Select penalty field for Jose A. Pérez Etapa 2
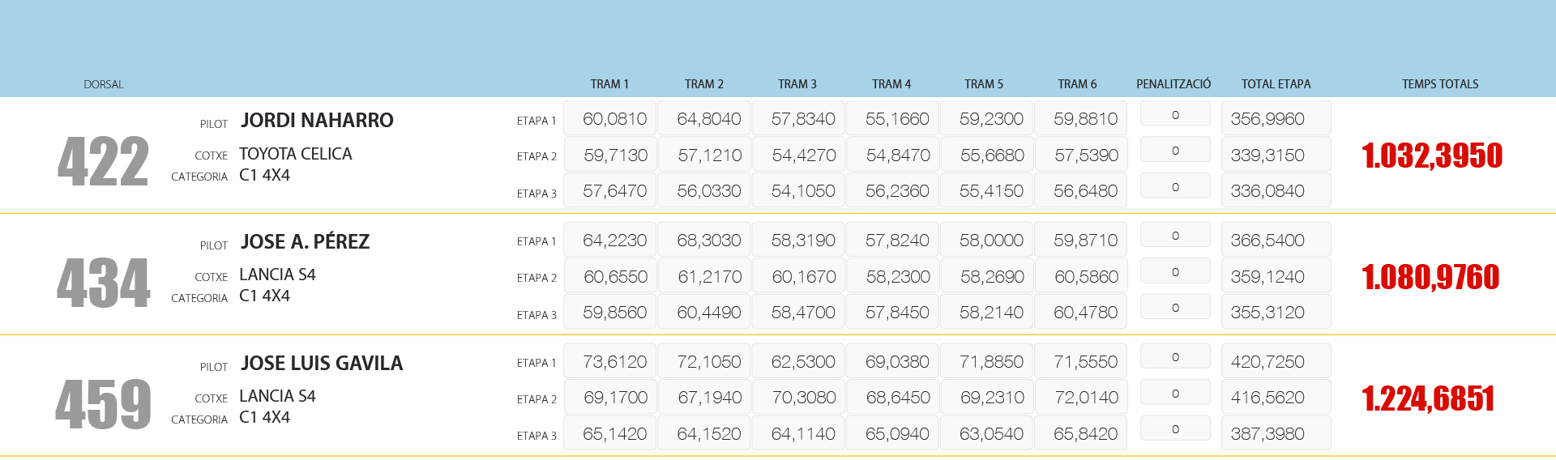 click(x=1175, y=272)
